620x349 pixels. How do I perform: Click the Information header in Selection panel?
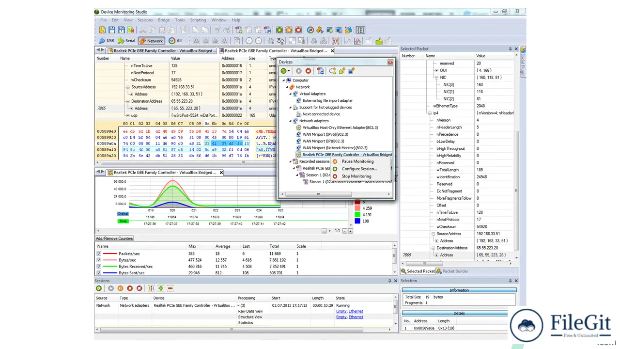[459, 290]
